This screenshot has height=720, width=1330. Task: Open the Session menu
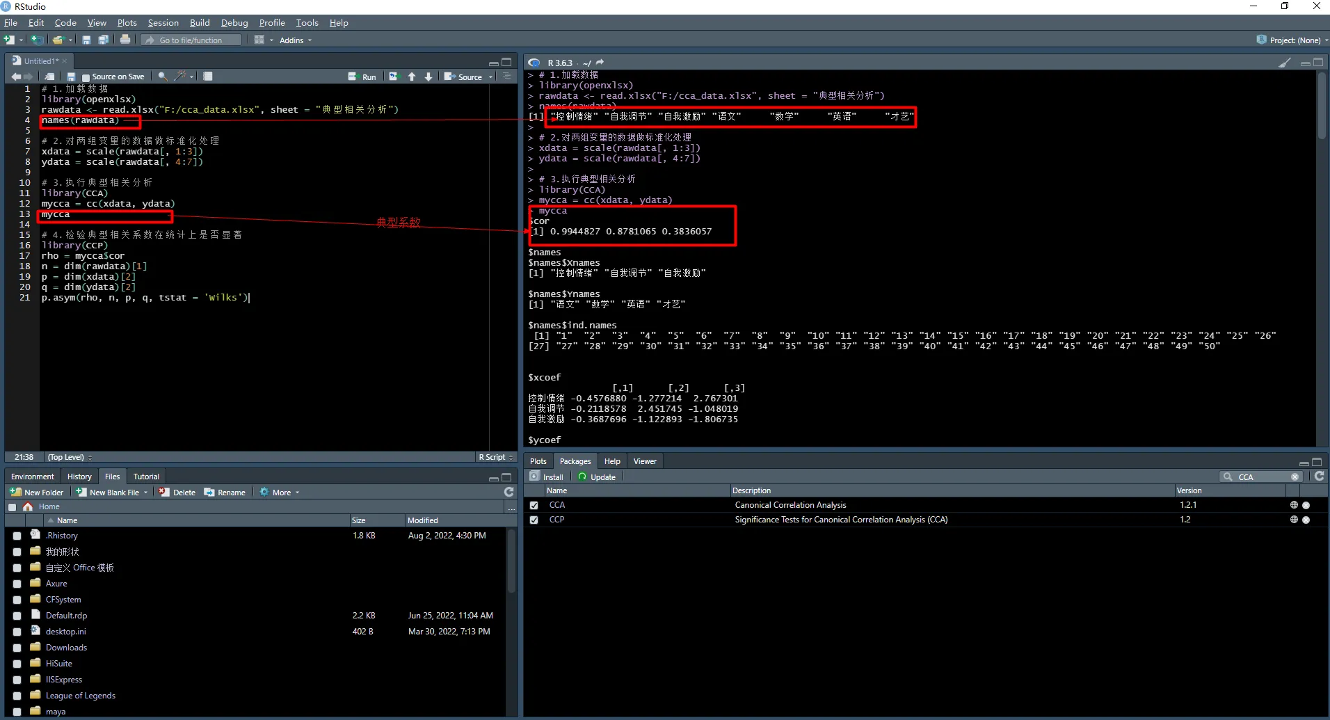click(x=163, y=23)
